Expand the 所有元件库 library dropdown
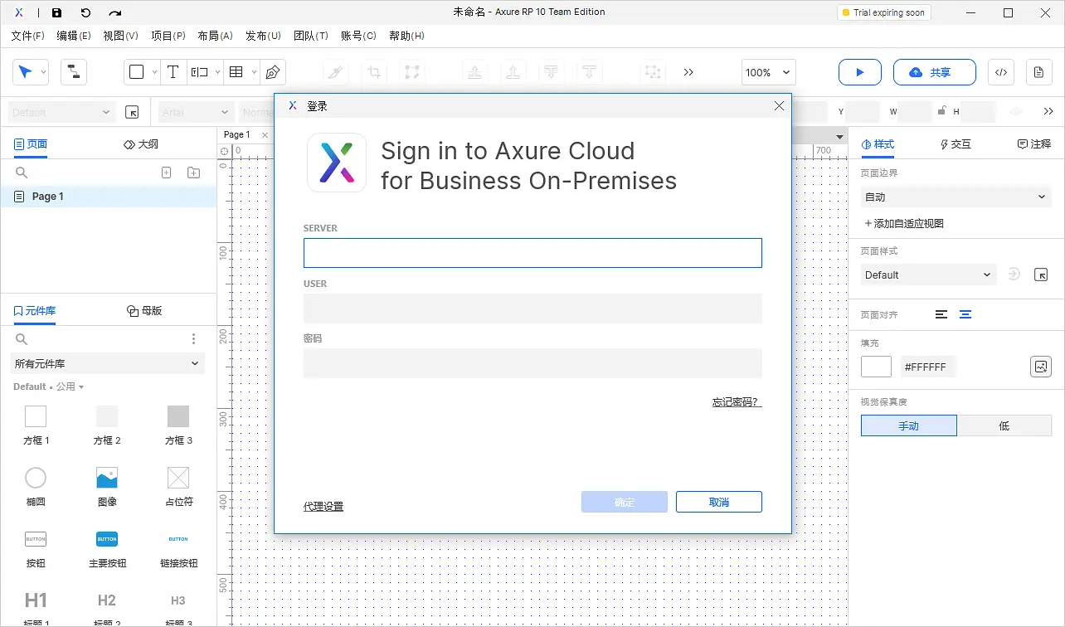Viewport: 1065px width, 627px height. pos(107,363)
